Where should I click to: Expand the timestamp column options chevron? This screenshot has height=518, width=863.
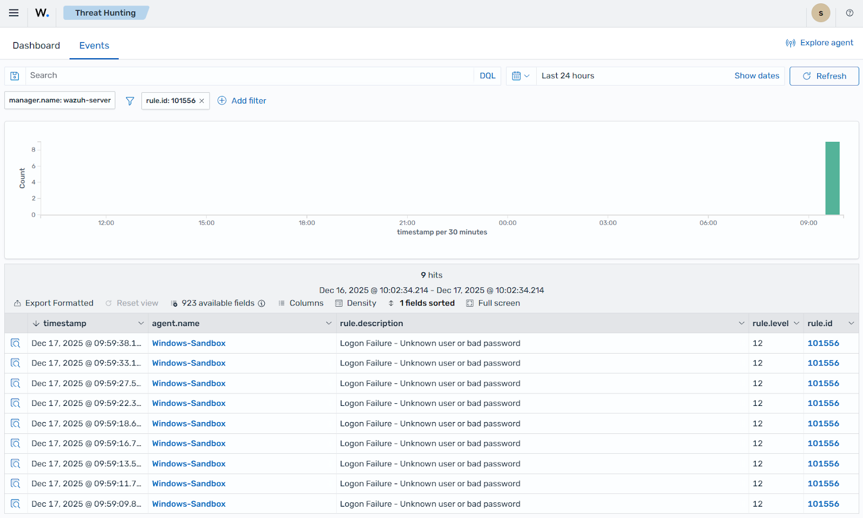pos(141,323)
